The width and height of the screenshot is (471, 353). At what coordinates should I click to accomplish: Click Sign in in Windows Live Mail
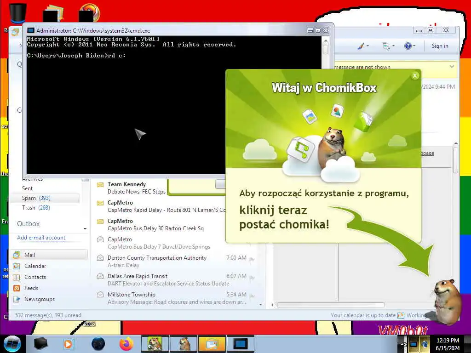tap(440, 46)
